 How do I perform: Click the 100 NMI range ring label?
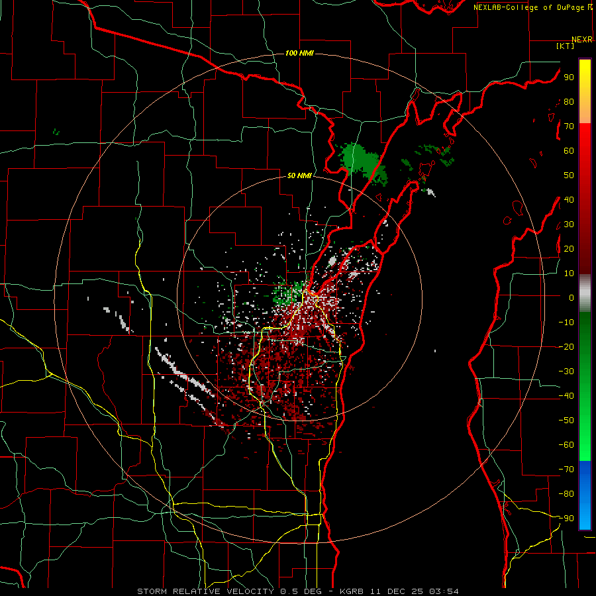[299, 53]
